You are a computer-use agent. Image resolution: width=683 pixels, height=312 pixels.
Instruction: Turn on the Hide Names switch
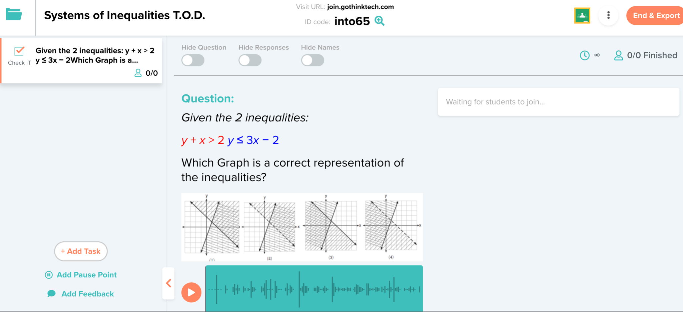pyautogui.click(x=312, y=60)
